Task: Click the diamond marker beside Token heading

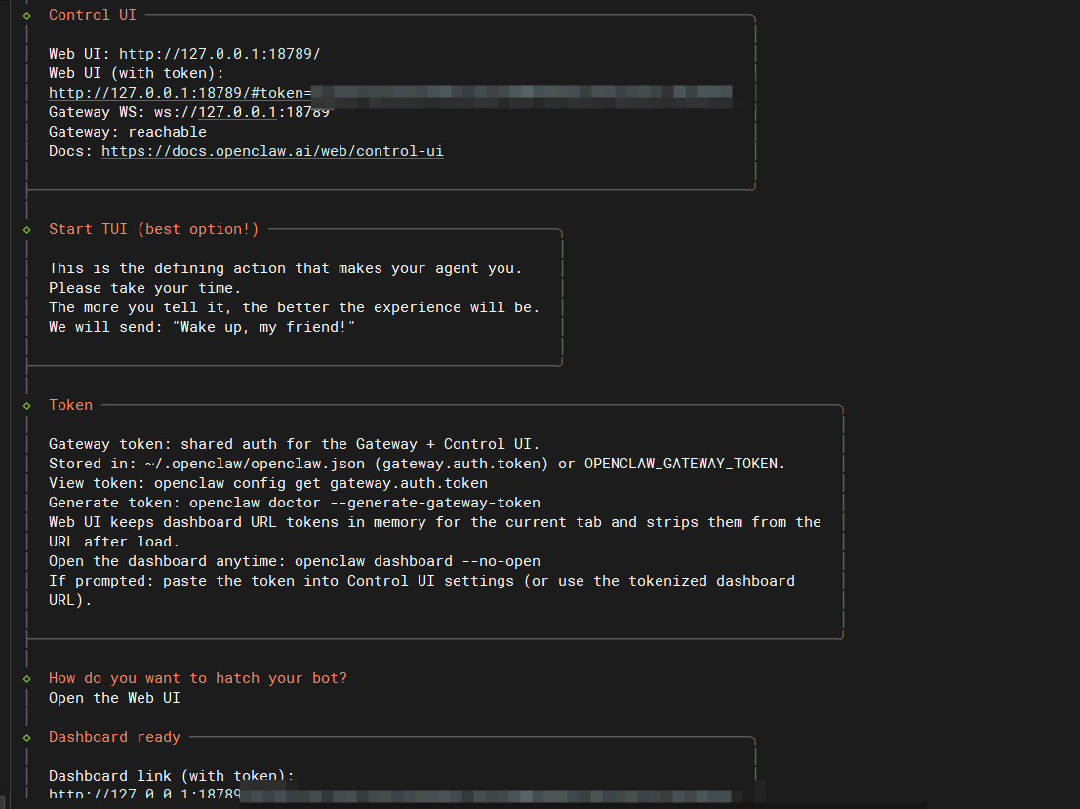Action: (27, 406)
